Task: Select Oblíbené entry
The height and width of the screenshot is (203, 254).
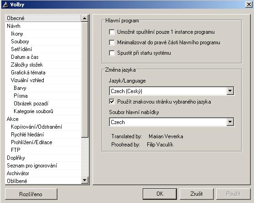Action: click(43, 181)
